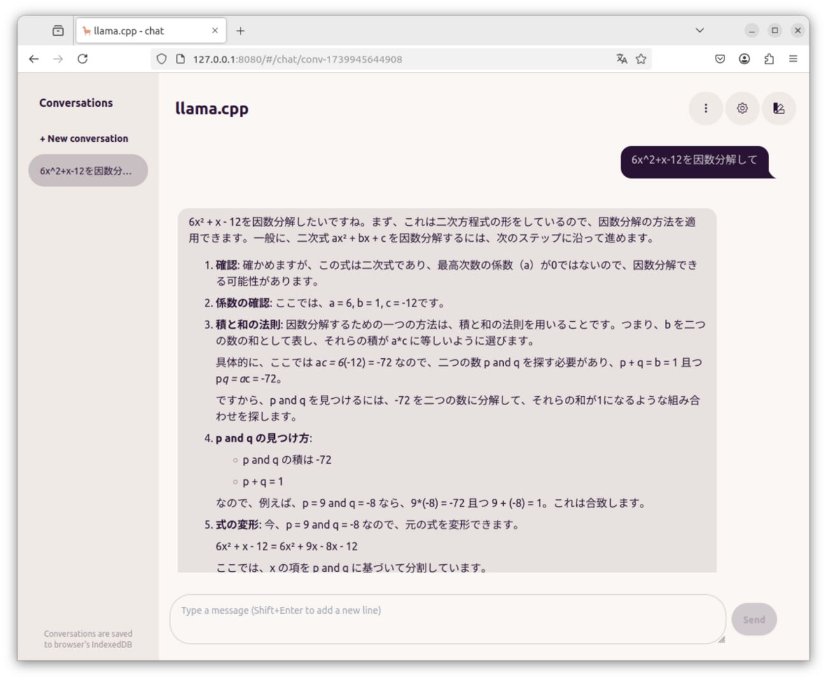Open a new browser tab with the plus

click(240, 30)
